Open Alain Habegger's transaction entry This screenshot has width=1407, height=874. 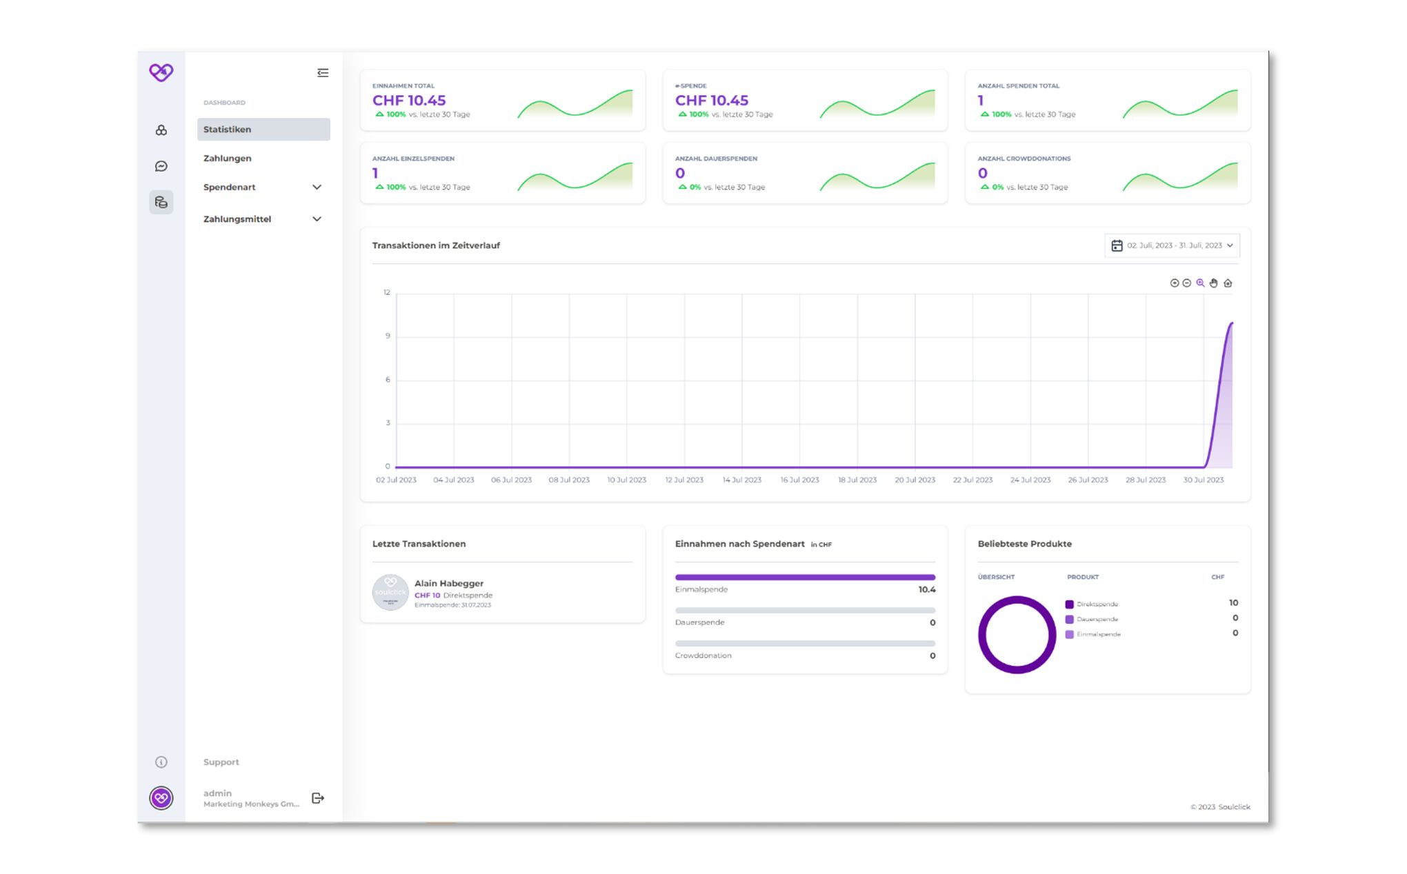tap(448, 593)
